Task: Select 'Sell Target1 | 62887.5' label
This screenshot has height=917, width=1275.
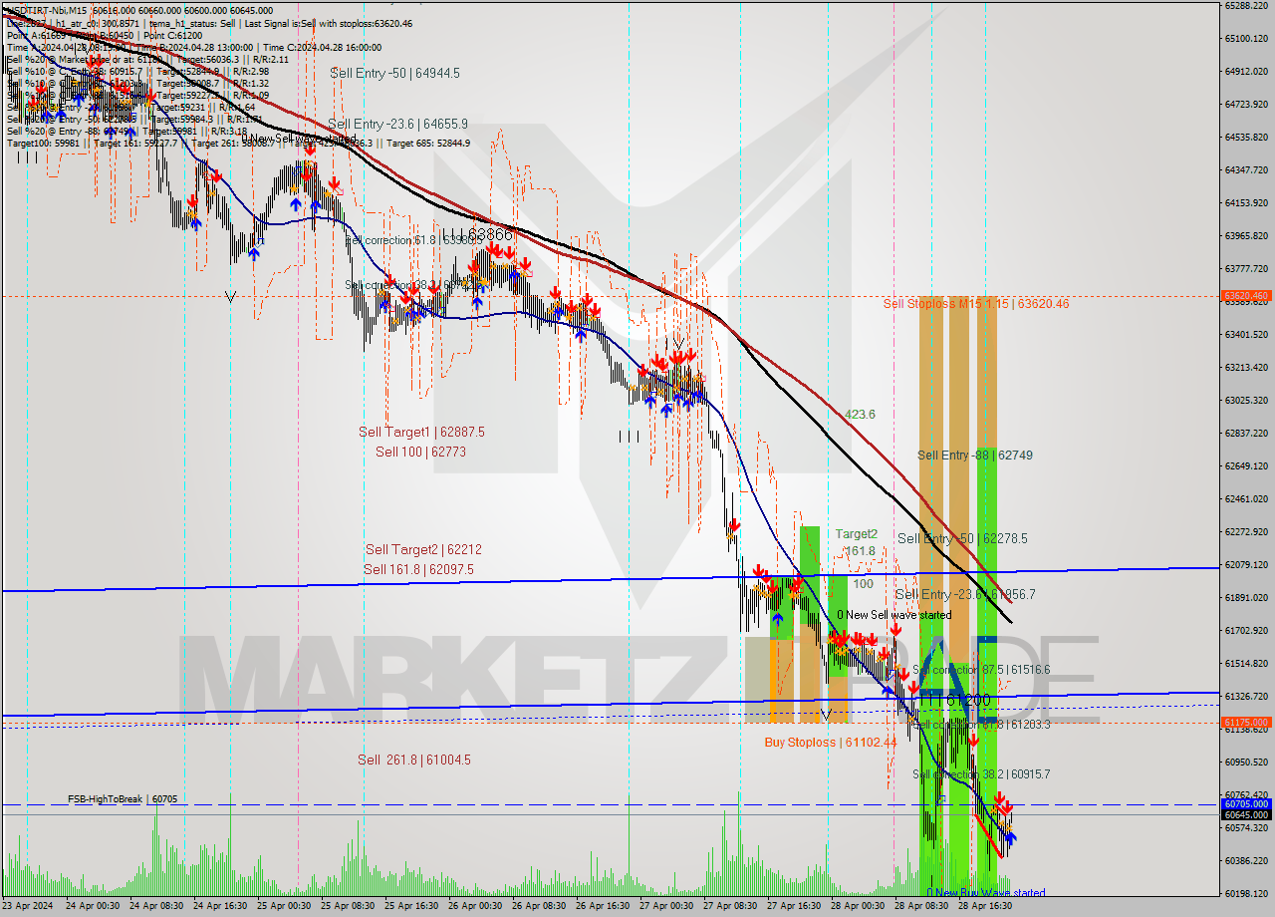Action: [421, 432]
